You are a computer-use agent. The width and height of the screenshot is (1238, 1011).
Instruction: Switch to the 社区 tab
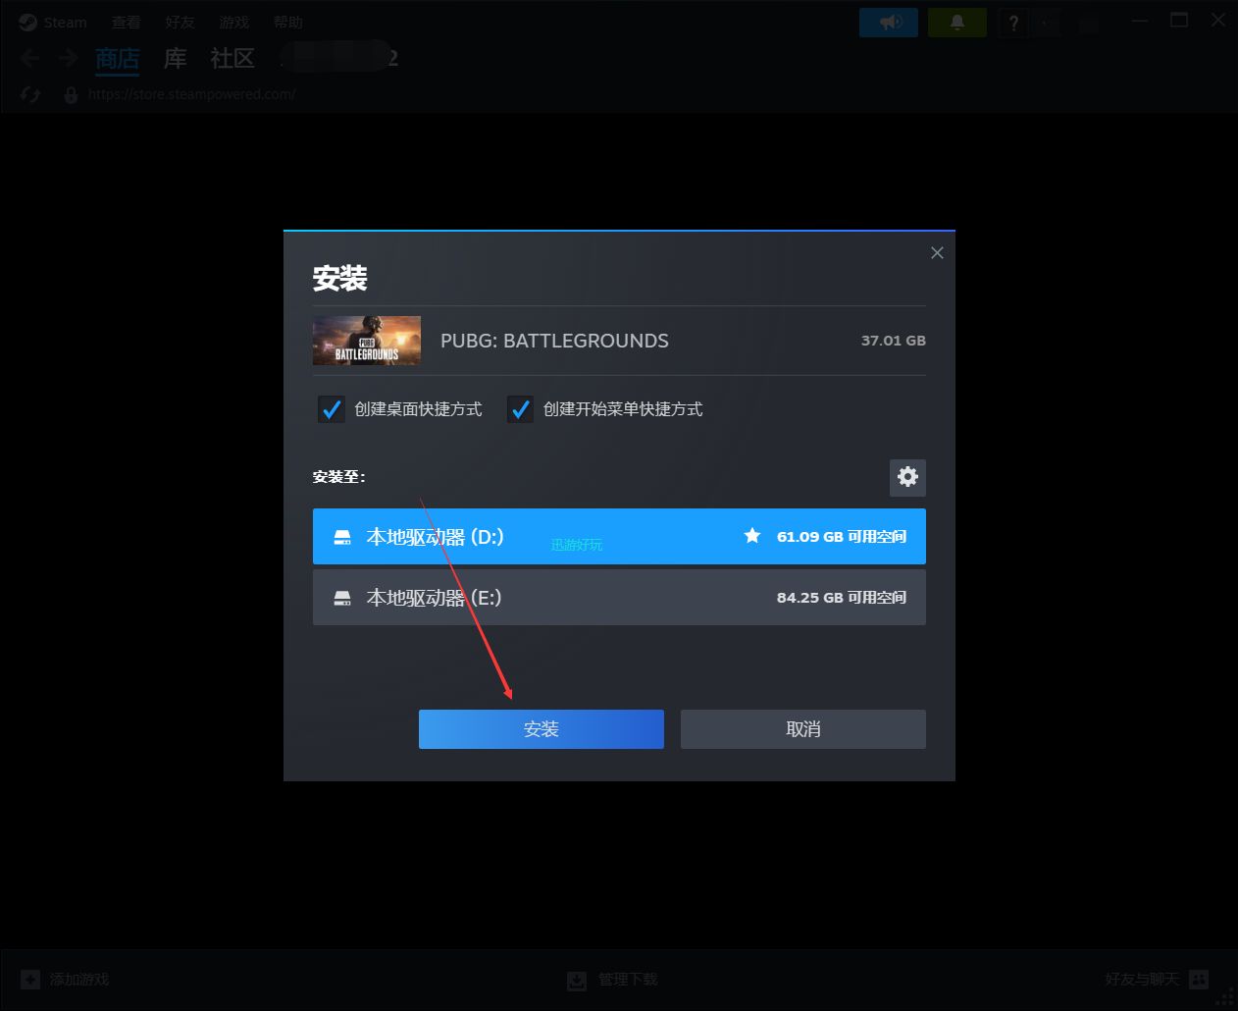tap(232, 59)
